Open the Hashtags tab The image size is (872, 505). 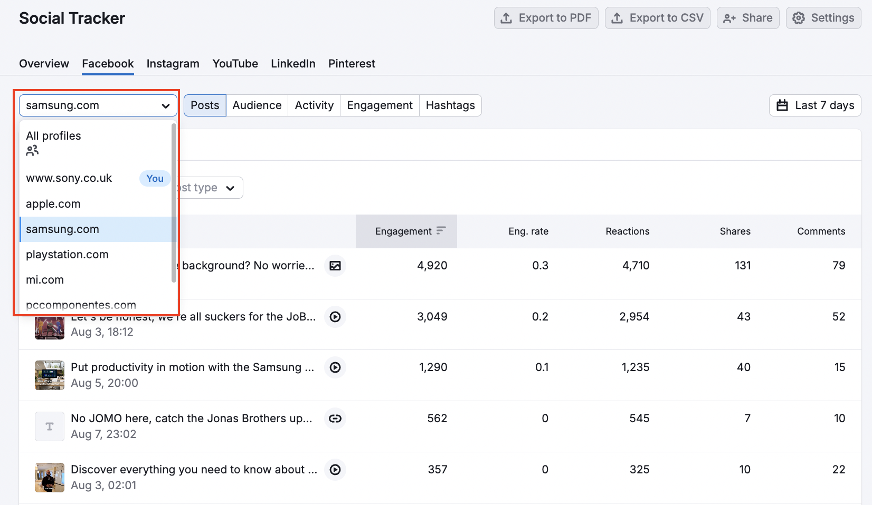[450, 105]
